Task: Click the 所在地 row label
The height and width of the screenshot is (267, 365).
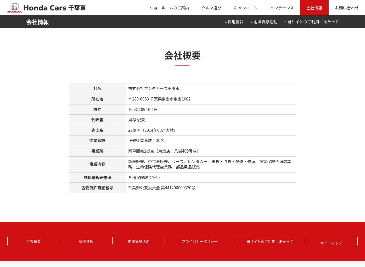Action: pyautogui.click(x=97, y=99)
